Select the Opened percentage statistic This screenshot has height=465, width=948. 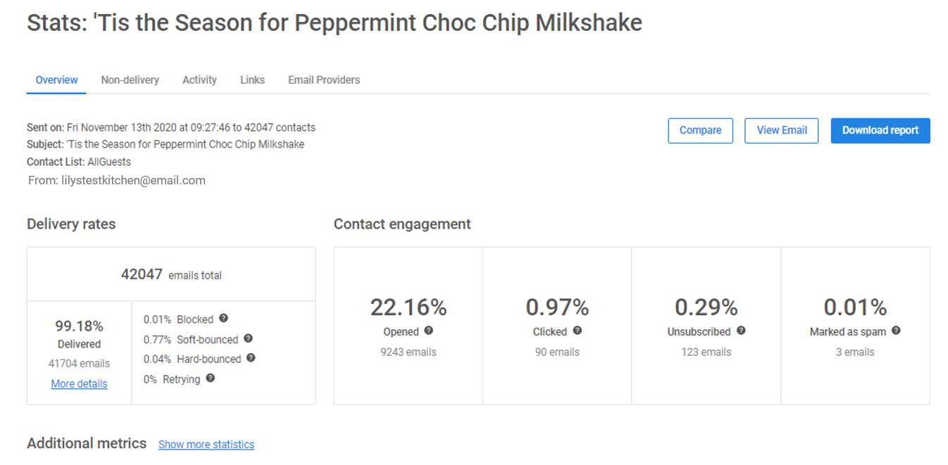tap(408, 307)
